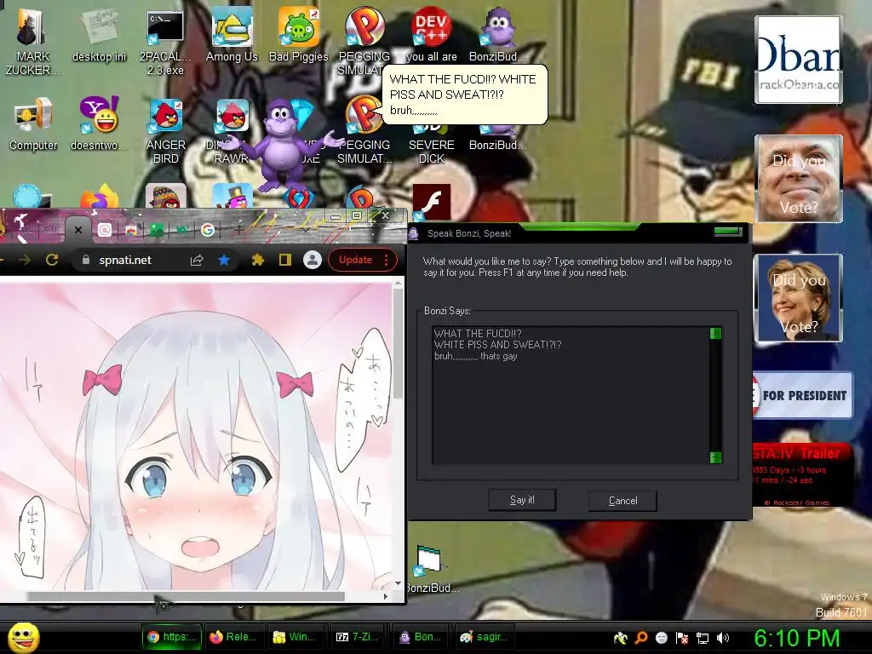Cancel the Speak Bonzi dialog
Image resolution: width=872 pixels, height=654 pixels.
click(622, 501)
